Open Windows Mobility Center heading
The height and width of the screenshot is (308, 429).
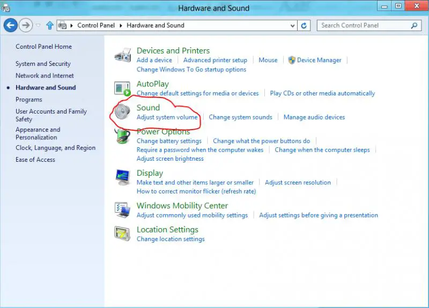point(182,206)
